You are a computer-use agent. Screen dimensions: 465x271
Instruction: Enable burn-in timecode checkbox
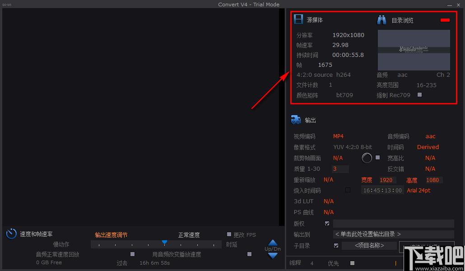tap(348, 190)
